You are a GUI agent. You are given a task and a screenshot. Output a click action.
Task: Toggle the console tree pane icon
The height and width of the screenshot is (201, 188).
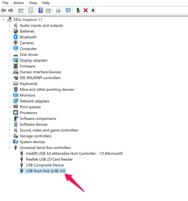tap(21, 10)
